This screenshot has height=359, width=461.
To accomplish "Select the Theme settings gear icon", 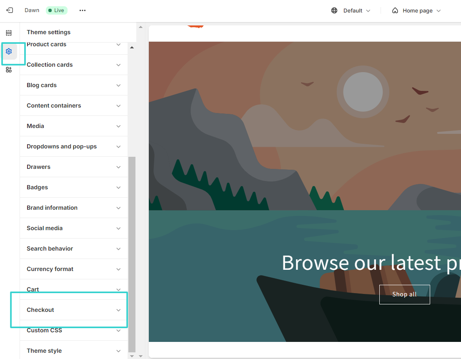I will point(9,51).
